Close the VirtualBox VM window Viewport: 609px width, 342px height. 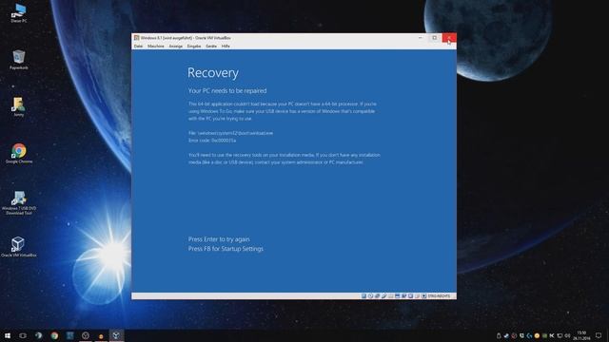click(x=449, y=38)
